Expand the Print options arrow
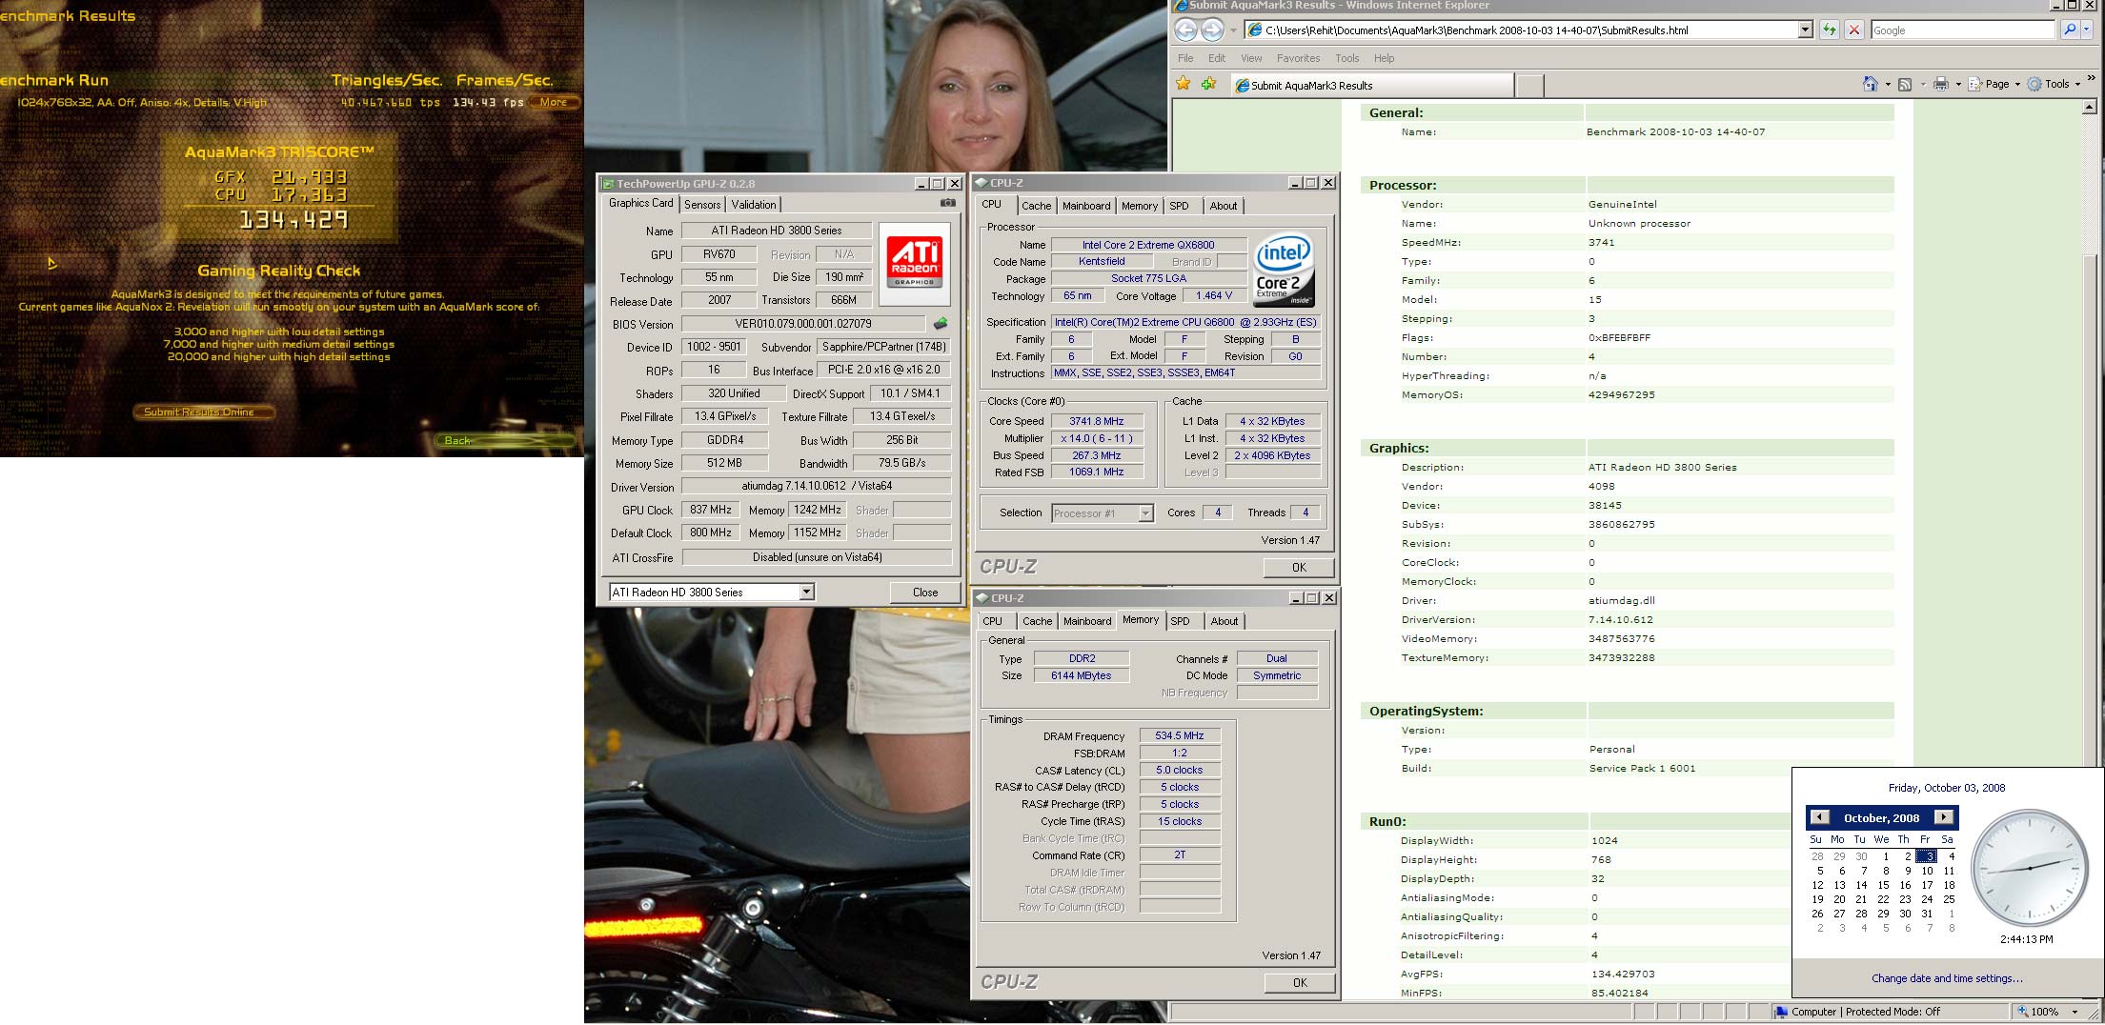This screenshot has width=2105, height=1025. (1958, 85)
